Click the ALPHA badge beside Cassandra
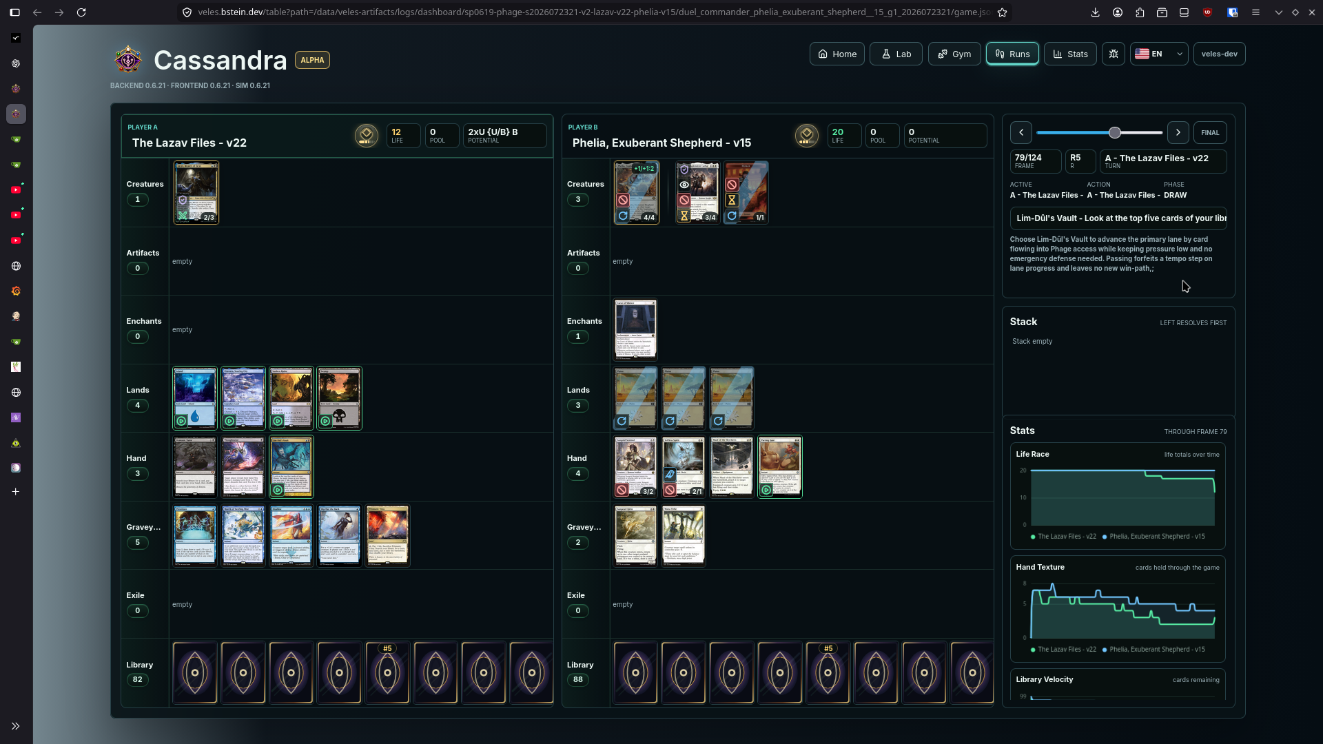The image size is (1323, 744). [x=312, y=60]
